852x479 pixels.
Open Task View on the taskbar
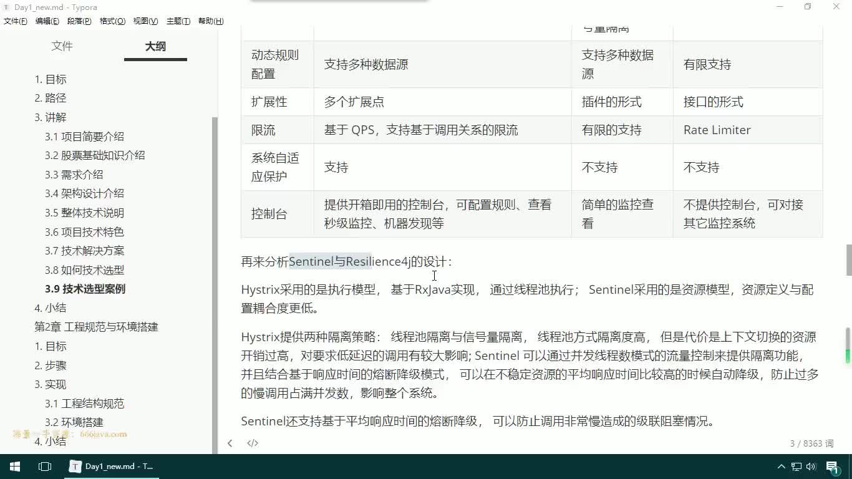45,467
